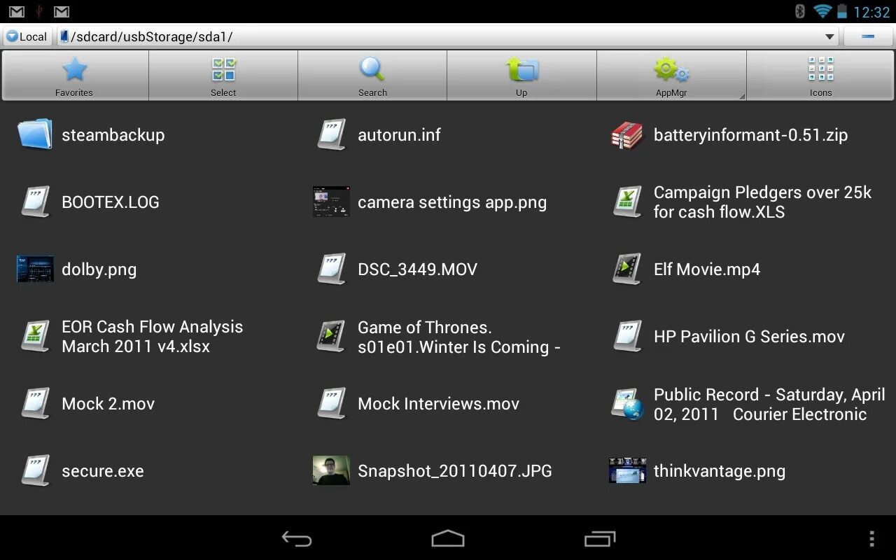Screen dimensions: 896x560
Task: Select Game of Thrones s01e01 file name
Action: click(459, 337)
